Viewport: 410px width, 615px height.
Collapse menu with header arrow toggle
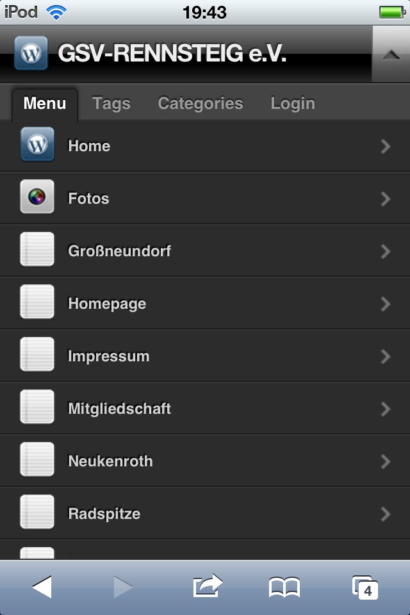click(x=390, y=54)
